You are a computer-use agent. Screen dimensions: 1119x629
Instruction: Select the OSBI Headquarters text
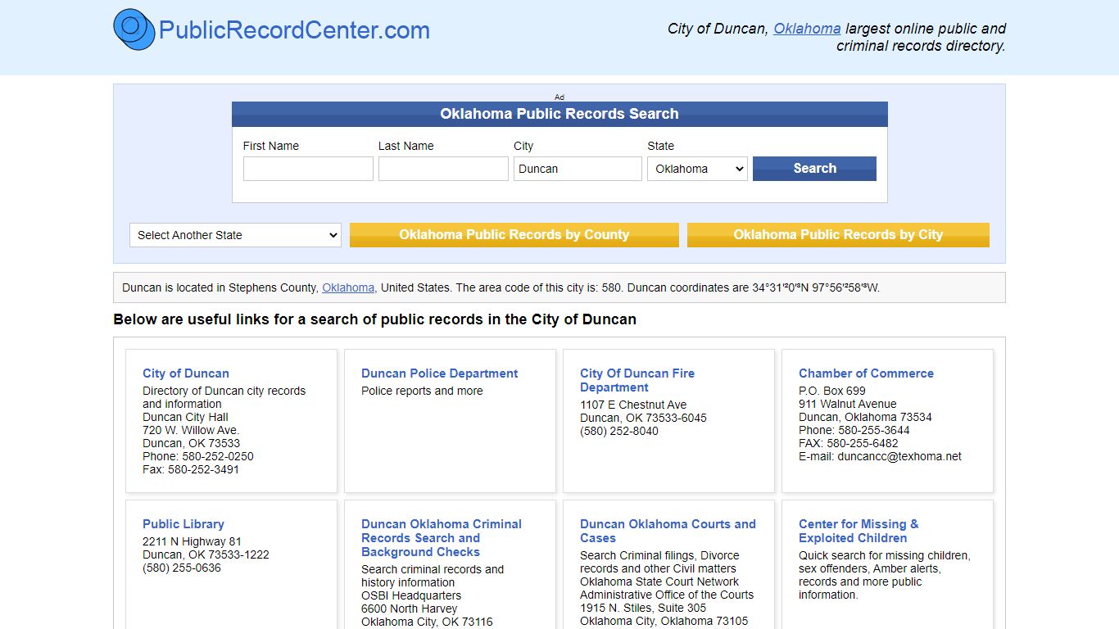click(x=411, y=595)
